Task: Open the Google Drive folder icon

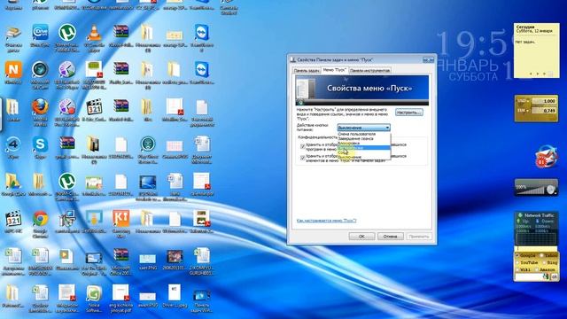Action: click(x=13, y=182)
